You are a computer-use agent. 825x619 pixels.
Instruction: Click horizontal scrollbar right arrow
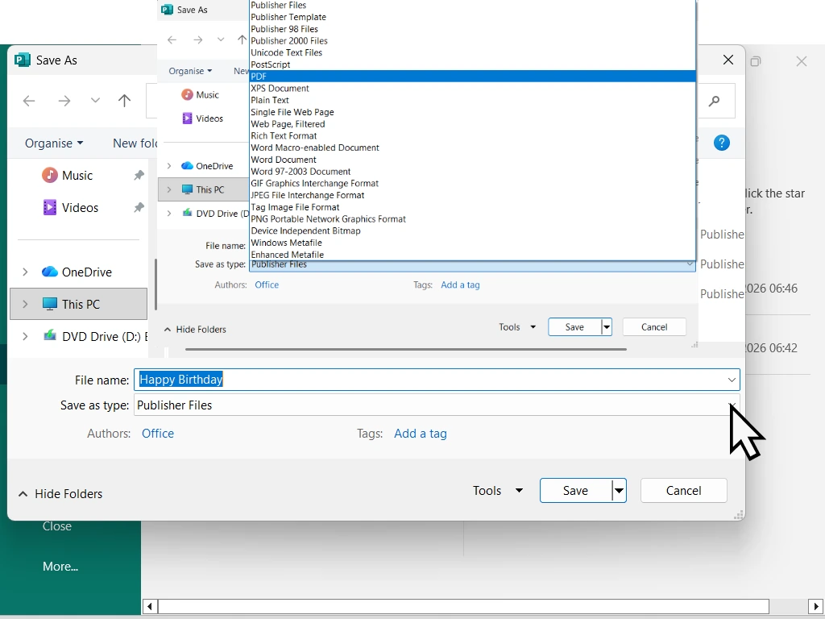[x=816, y=606]
